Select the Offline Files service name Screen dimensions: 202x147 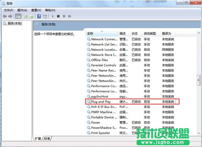click(x=100, y=60)
